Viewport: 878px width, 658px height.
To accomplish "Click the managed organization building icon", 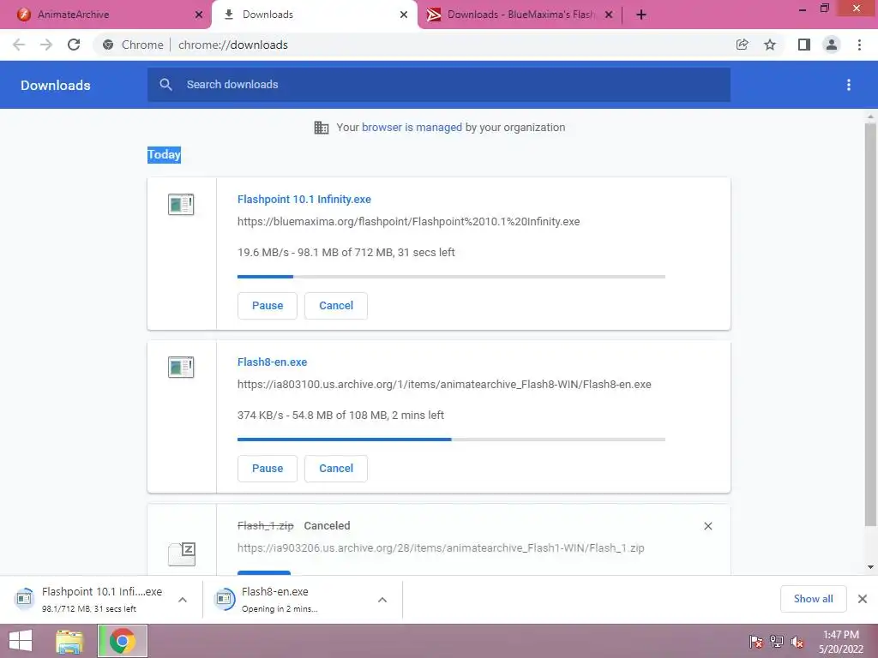I will click(322, 128).
